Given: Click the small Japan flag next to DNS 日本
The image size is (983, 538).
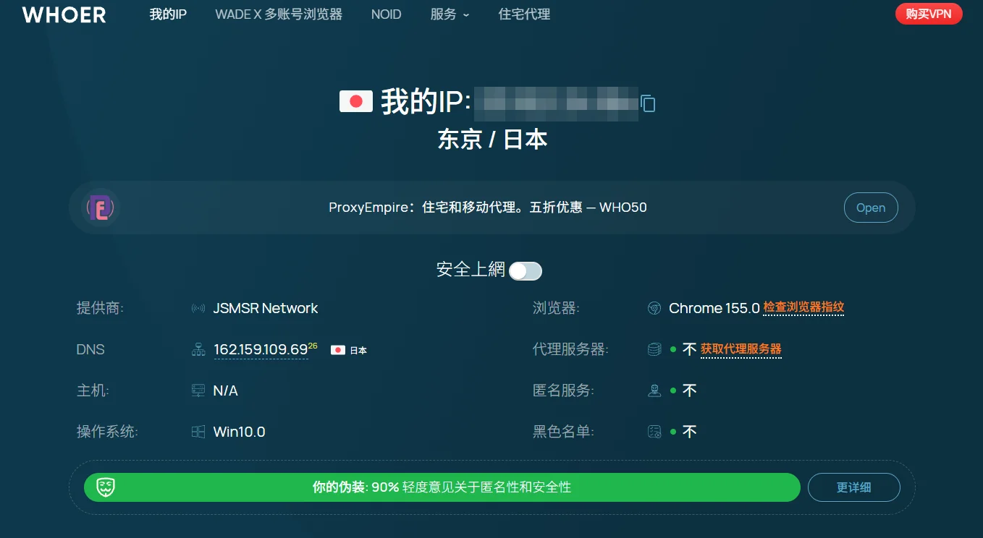Looking at the screenshot, I should 337,350.
